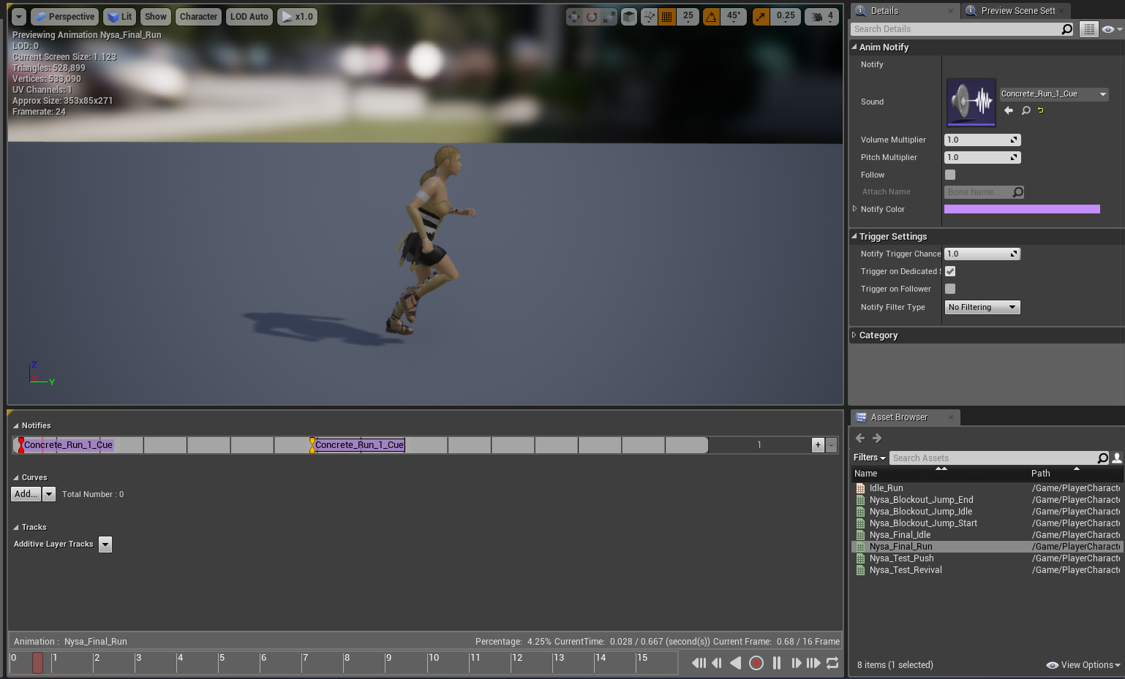Screen dimensions: 1125x679
Task: Enable the rotate transform gizmo mode
Action: 592,17
